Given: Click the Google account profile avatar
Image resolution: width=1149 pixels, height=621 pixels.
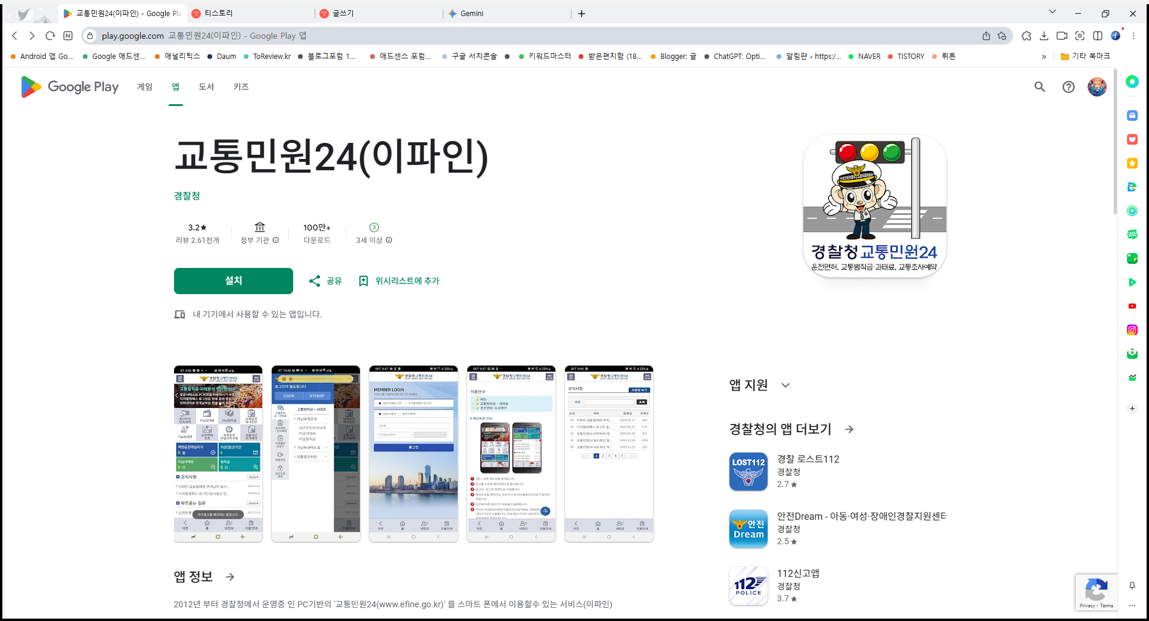Looking at the screenshot, I should [1097, 87].
